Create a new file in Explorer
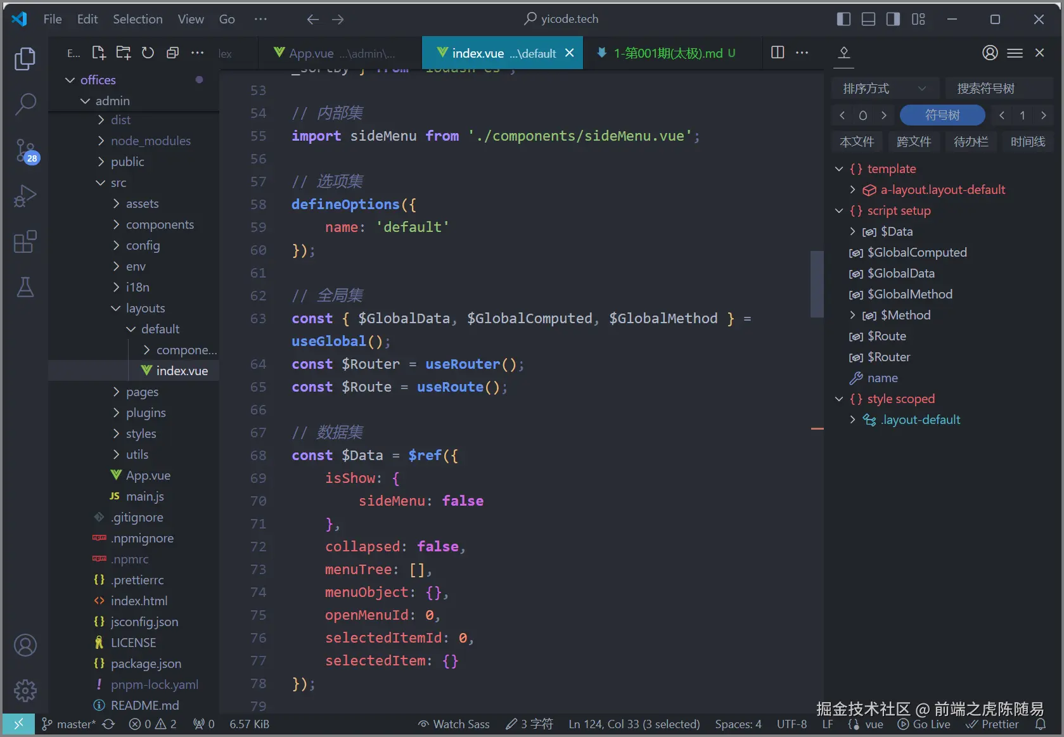The width and height of the screenshot is (1064, 737). coord(99,53)
